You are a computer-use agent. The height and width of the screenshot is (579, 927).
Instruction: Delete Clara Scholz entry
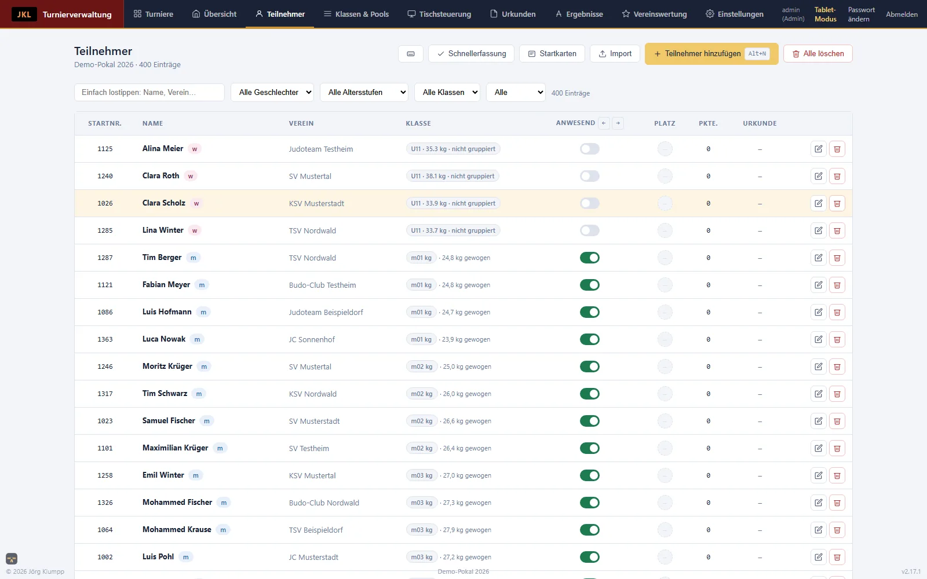pos(837,203)
